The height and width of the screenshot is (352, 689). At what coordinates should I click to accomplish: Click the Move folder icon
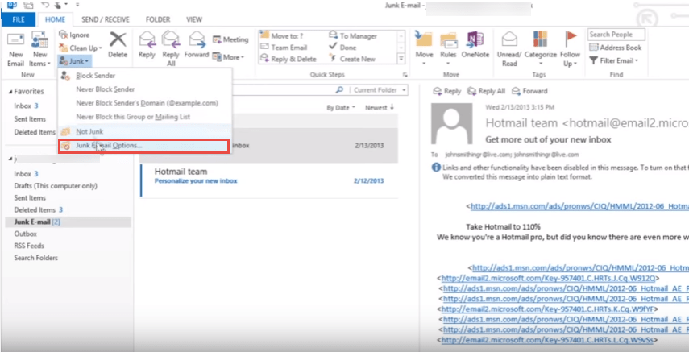[x=425, y=48]
